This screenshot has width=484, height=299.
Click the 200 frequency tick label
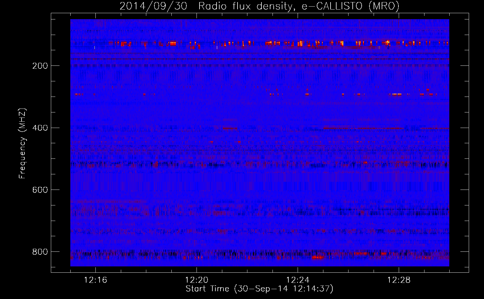(x=40, y=66)
